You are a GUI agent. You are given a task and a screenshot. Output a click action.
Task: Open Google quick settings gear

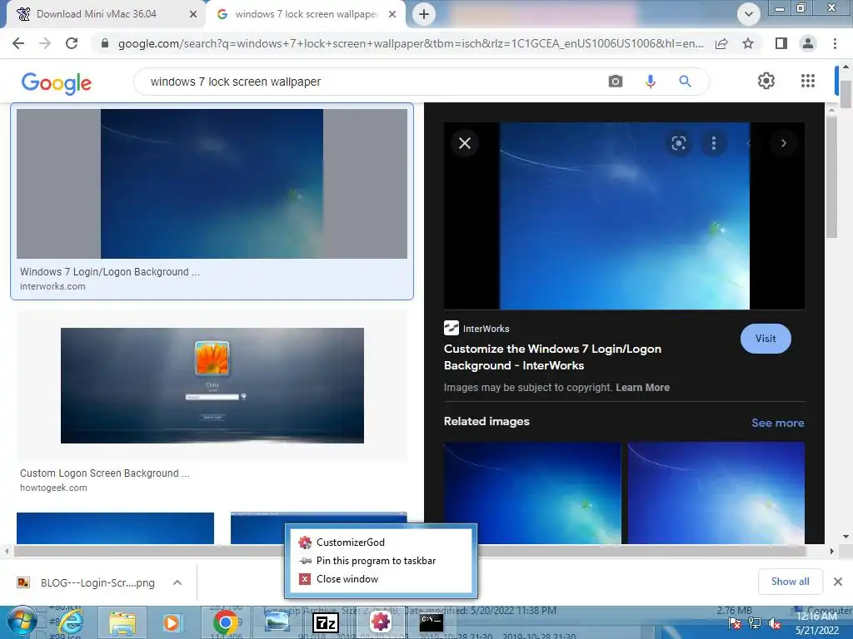766,81
